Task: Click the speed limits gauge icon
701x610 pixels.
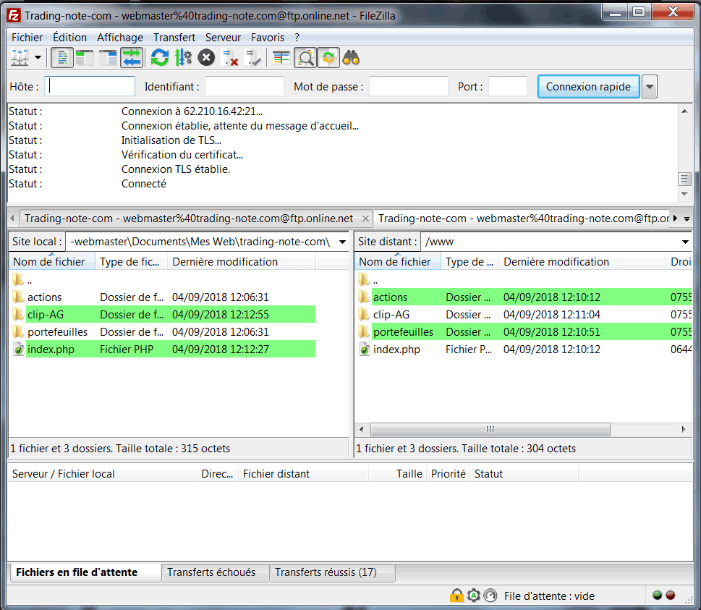Action: (490, 596)
